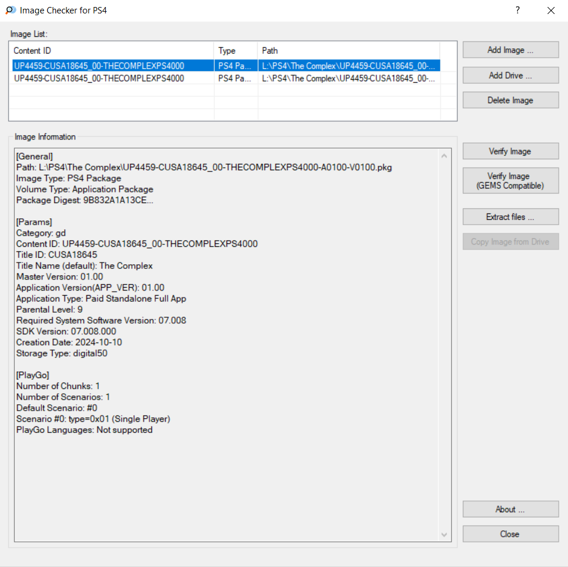Click the Verify Image button
Screen dimensions: 568x567
click(x=510, y=151)
